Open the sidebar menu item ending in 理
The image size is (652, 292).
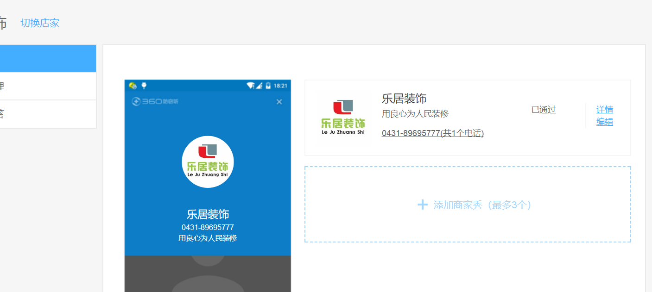pyautogui.click(x=48, y=86)
